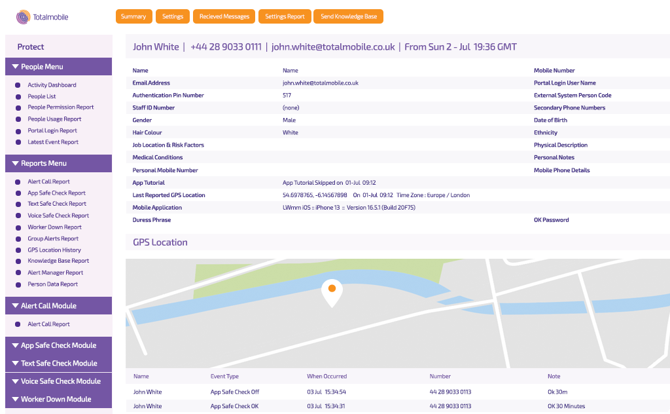670x414 pixels.
Task: Click the When Occurred column header
Action: click(x=327, y=377)
